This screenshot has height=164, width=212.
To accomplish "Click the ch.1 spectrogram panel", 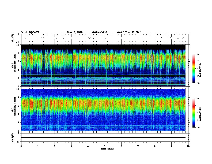I will [103, 65].
